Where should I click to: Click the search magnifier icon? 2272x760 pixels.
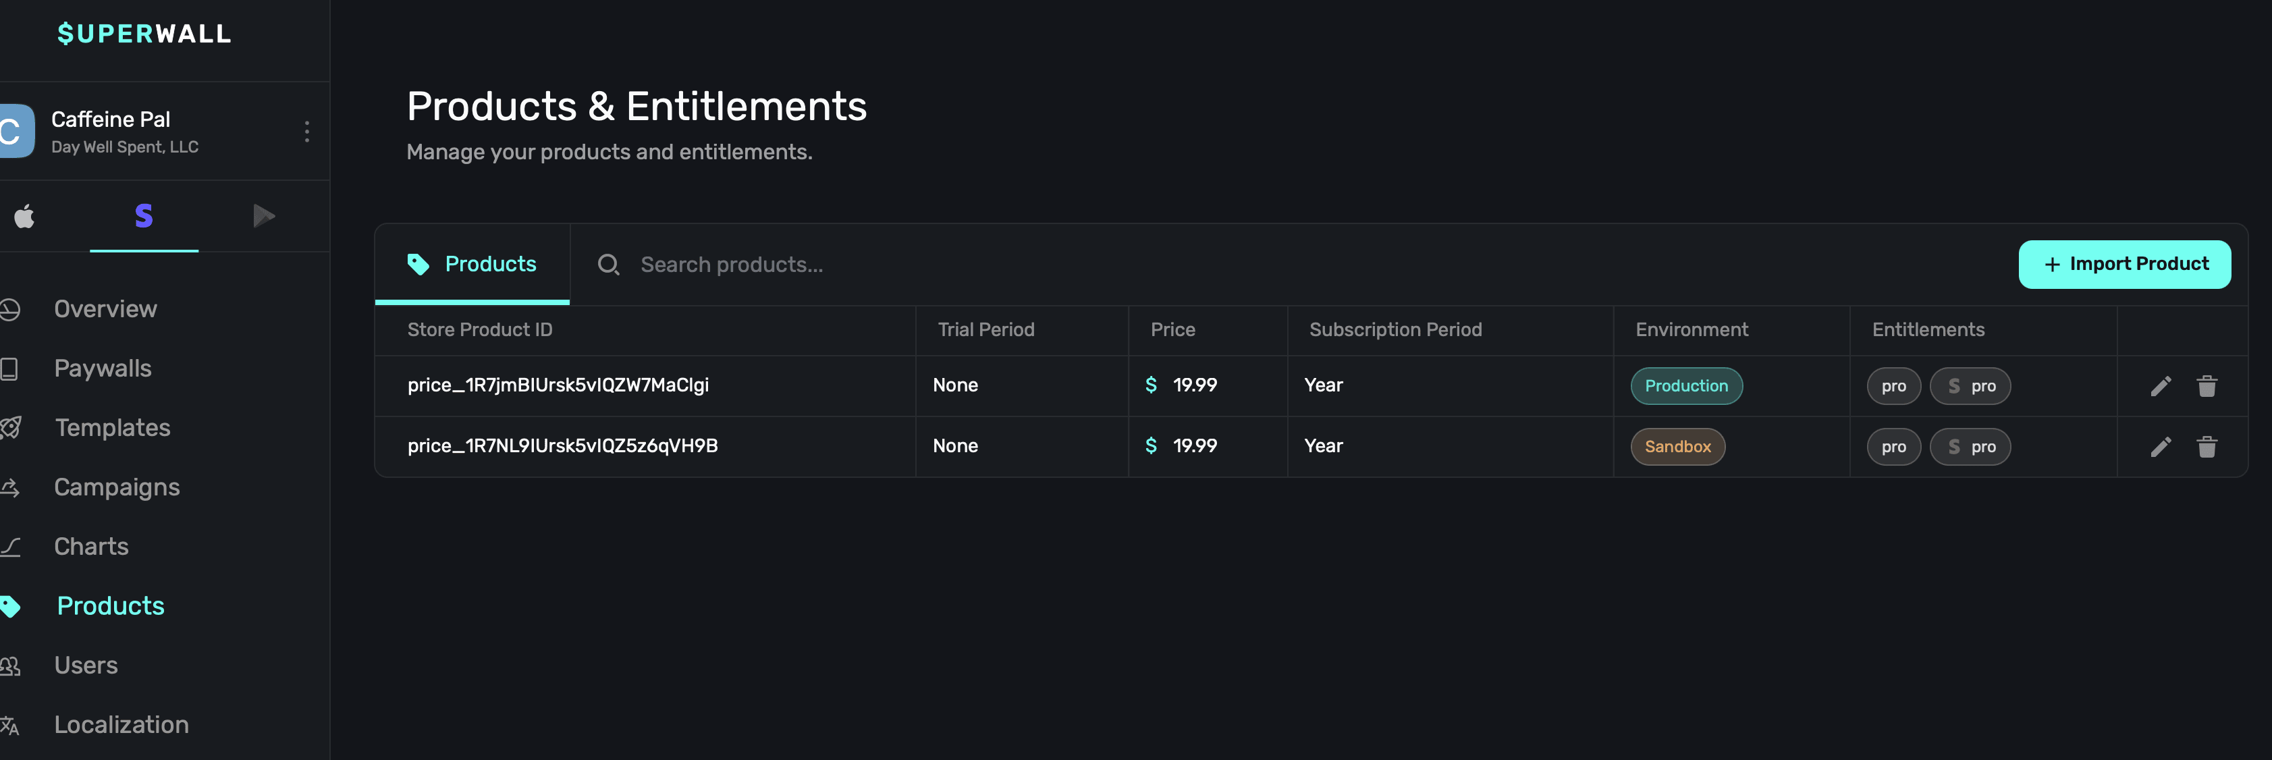[x=607, y=265]
